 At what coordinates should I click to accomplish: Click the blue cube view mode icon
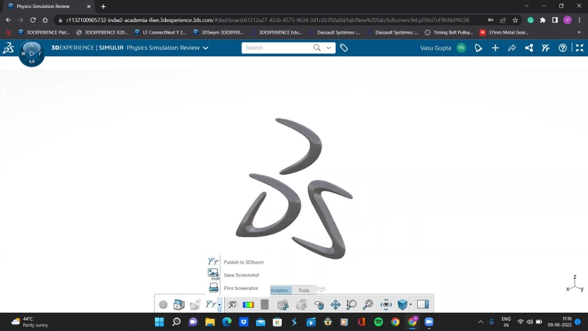pos(402,305)
